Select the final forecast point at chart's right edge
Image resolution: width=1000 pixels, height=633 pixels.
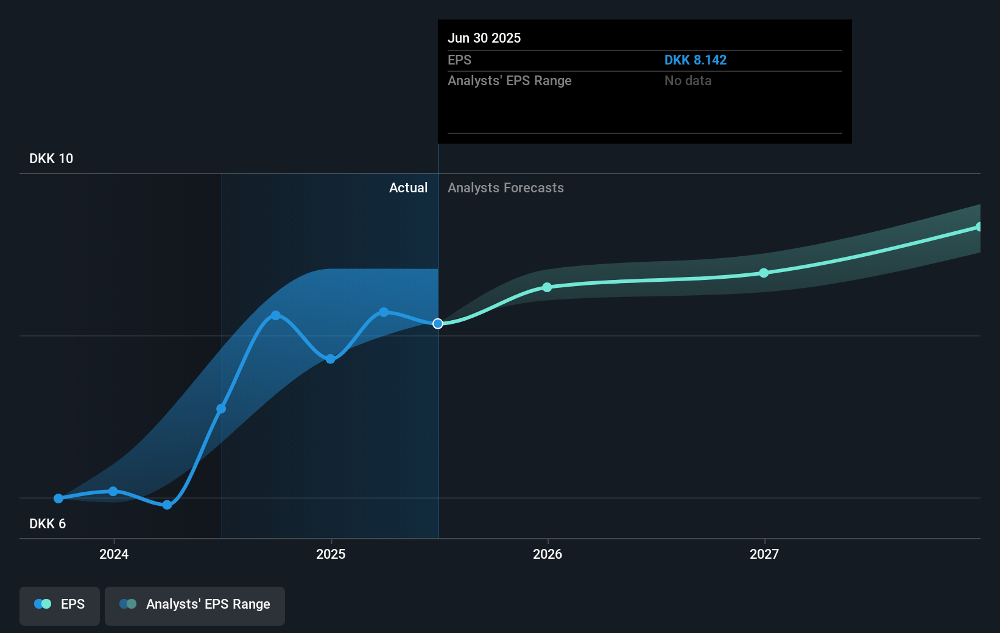tap(979, 227)
